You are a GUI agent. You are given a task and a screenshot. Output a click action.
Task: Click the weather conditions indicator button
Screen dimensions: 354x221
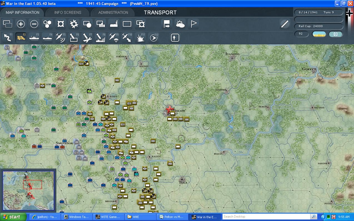[x=319, y=34]
